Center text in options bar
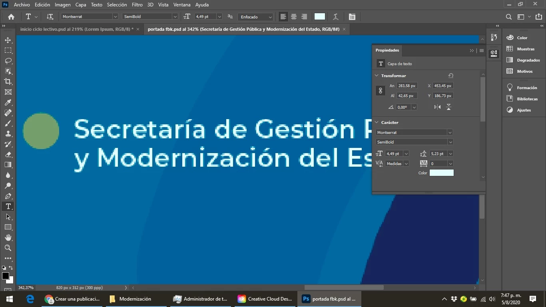Screen dimensions: 546x307 [x=294, y=17]
